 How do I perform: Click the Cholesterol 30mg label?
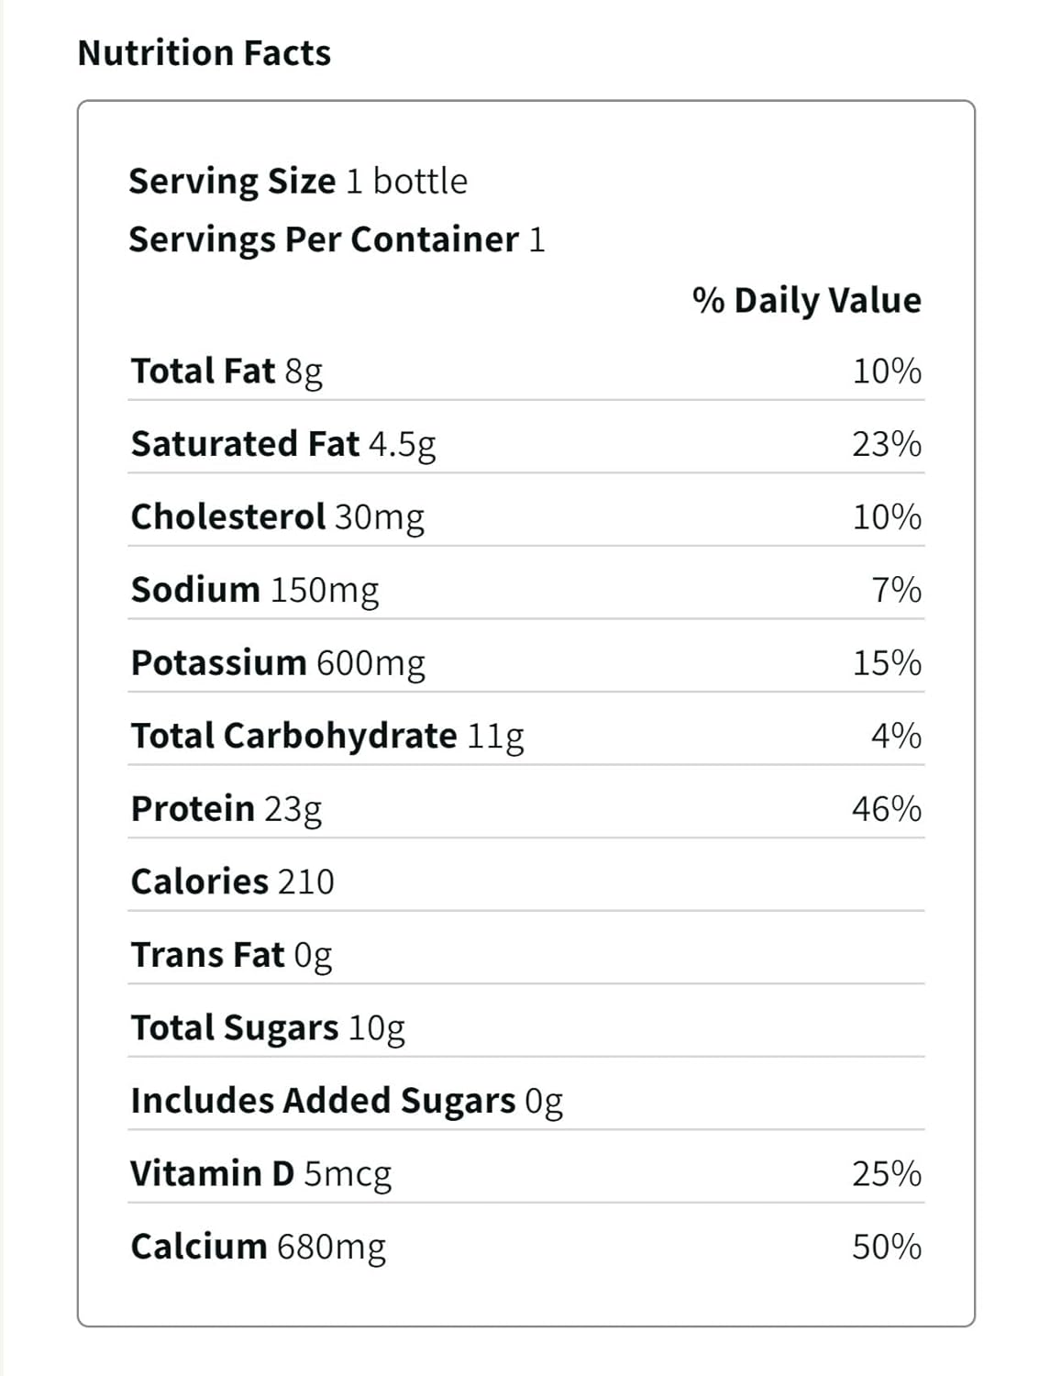[278, 516]
